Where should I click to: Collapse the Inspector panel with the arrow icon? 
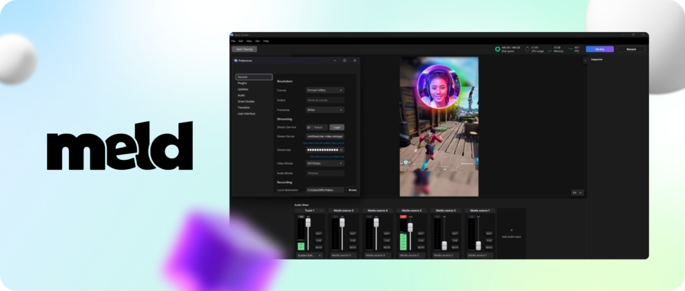[585, 60]
